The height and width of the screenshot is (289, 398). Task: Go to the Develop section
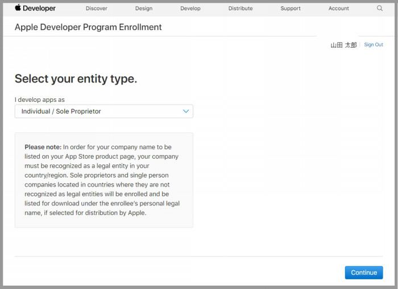tap(190, 9)
